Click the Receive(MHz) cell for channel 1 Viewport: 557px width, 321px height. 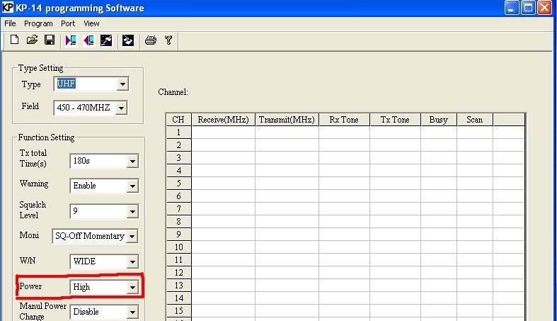[x=223, y=133]
